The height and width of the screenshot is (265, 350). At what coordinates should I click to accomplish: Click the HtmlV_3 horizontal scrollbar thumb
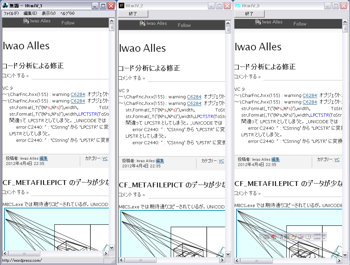pos(256,261)
